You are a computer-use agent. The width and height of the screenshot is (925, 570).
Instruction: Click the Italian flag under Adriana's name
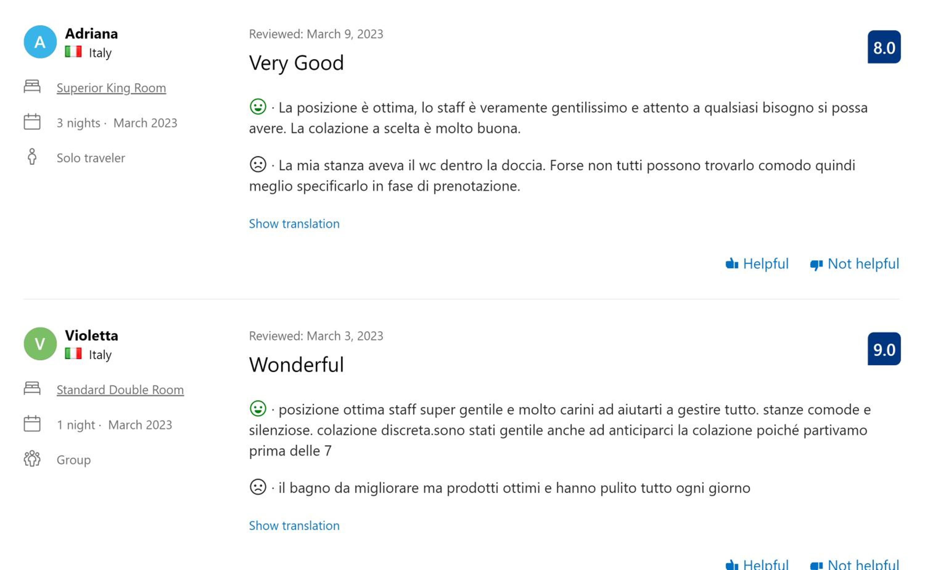[73, 51]
